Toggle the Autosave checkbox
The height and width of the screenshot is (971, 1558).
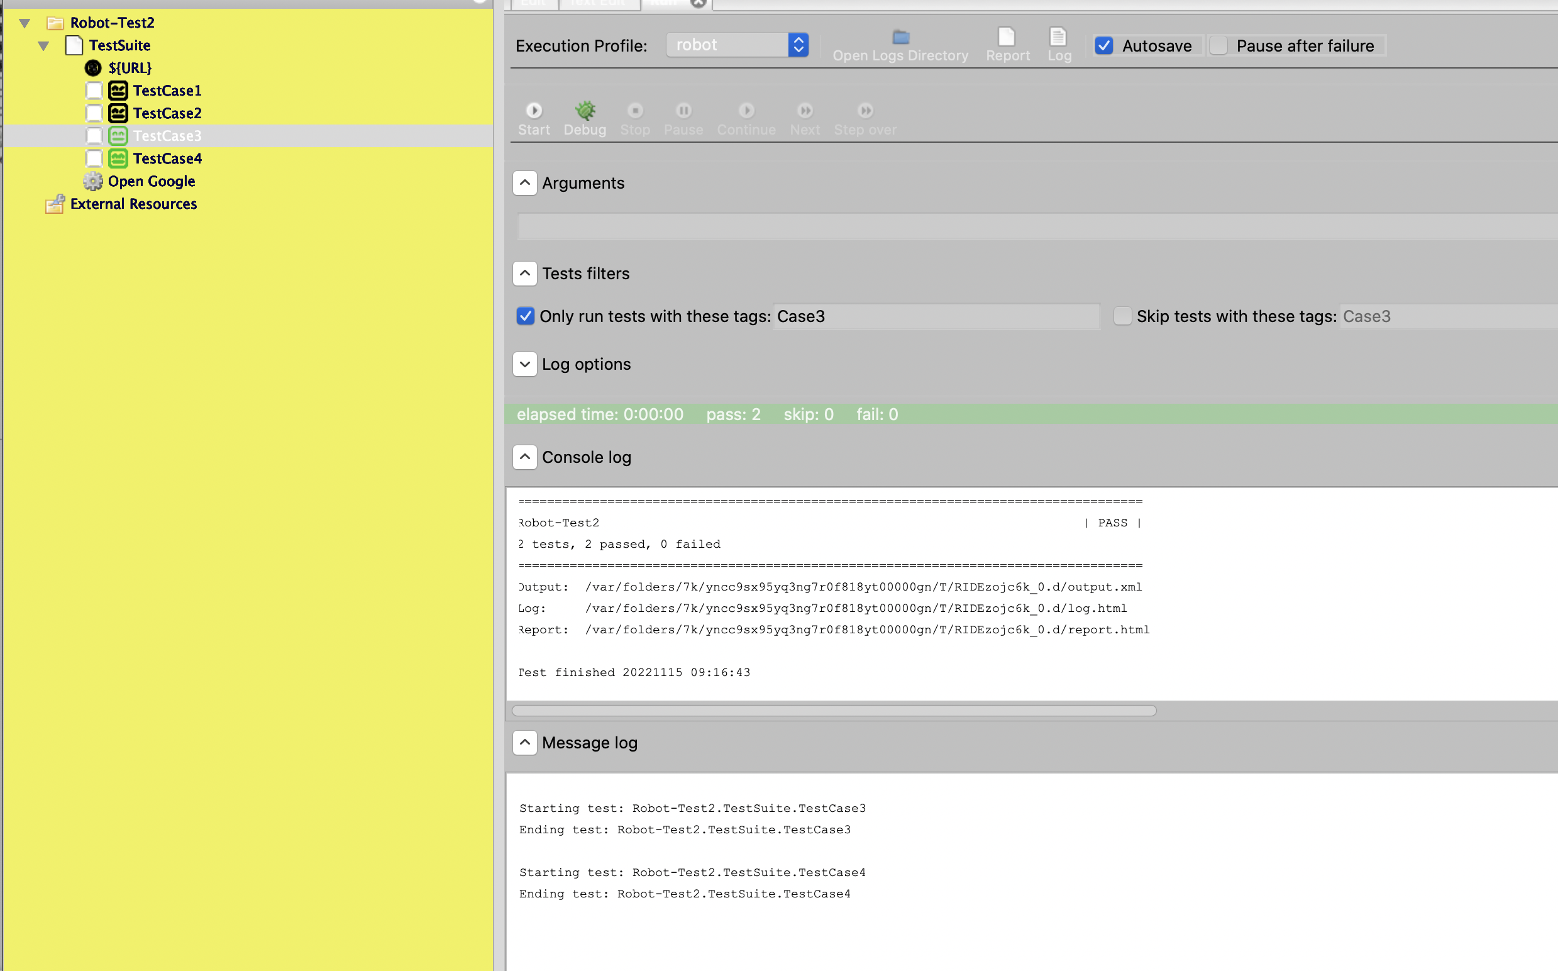click(1103, 46)
